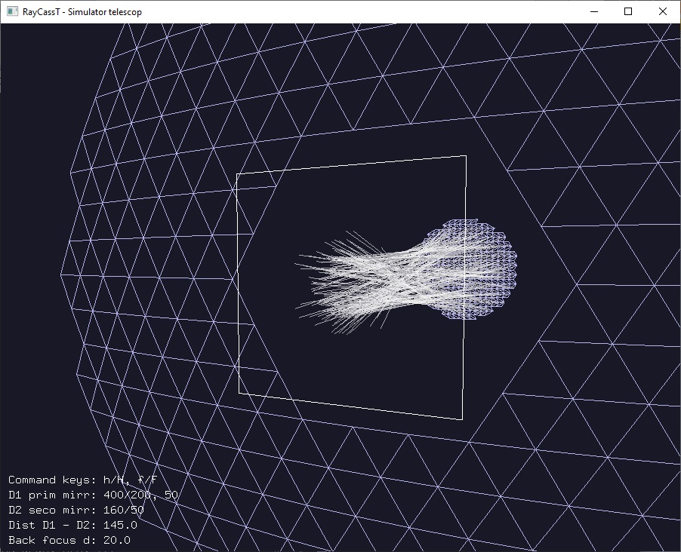Screen dimensions: 681x552
Task: Maximize the RayCassT window
Action: coord(628,12)
